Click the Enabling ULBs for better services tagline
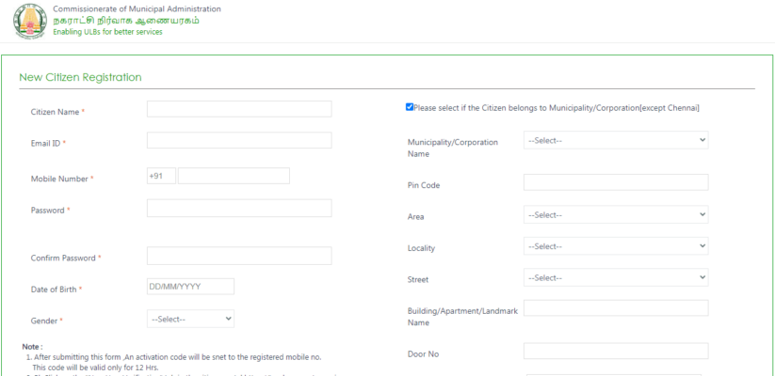The width and height of the screenshot is (775, 376). (x=107, y=32)
